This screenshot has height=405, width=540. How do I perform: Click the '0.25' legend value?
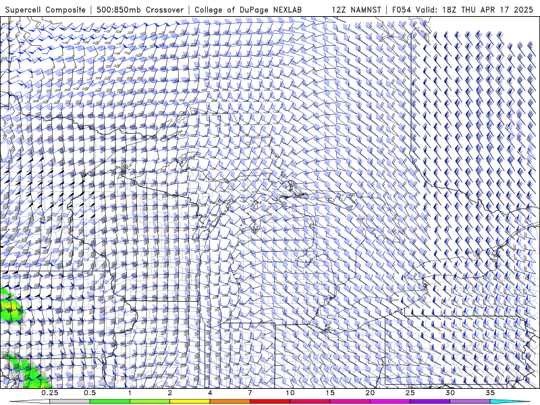[50, 393]
